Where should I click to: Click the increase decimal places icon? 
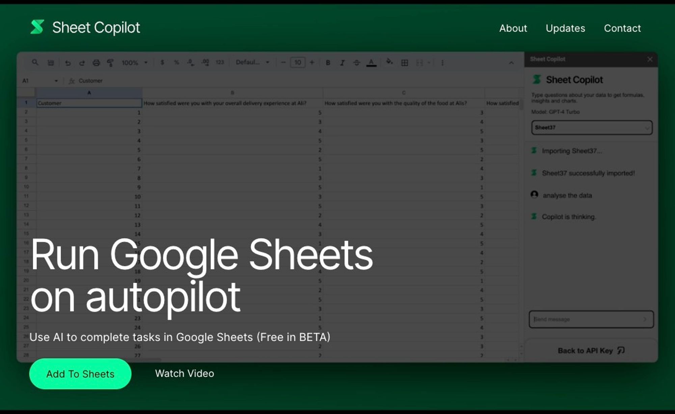205,62
